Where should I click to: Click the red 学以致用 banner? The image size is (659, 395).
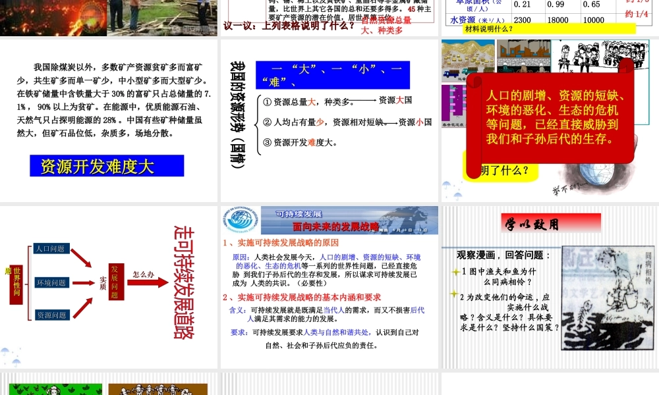[550, 223]
